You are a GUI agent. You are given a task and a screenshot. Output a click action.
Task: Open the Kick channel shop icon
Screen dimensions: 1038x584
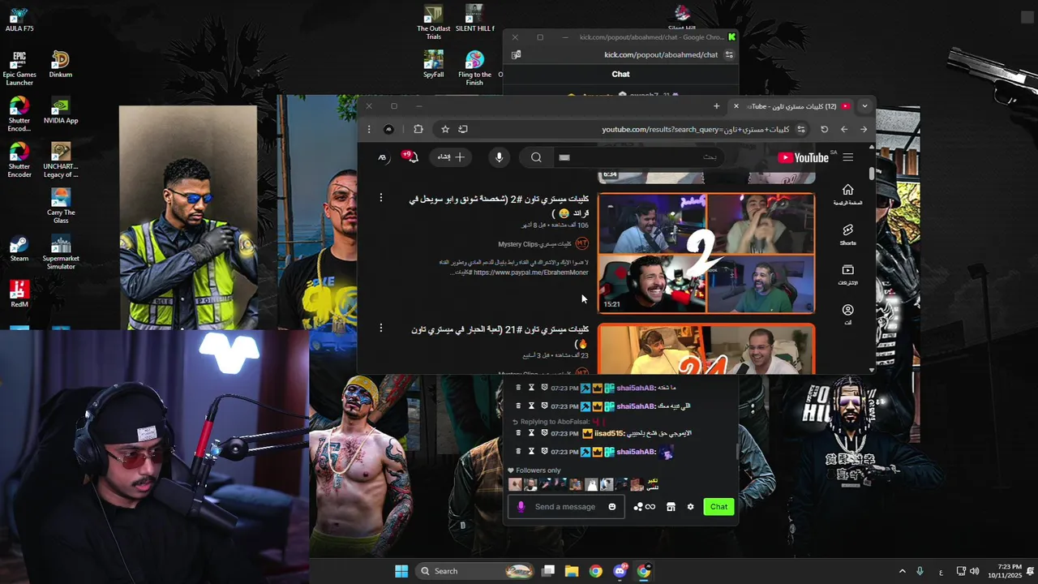coord(671,507)
